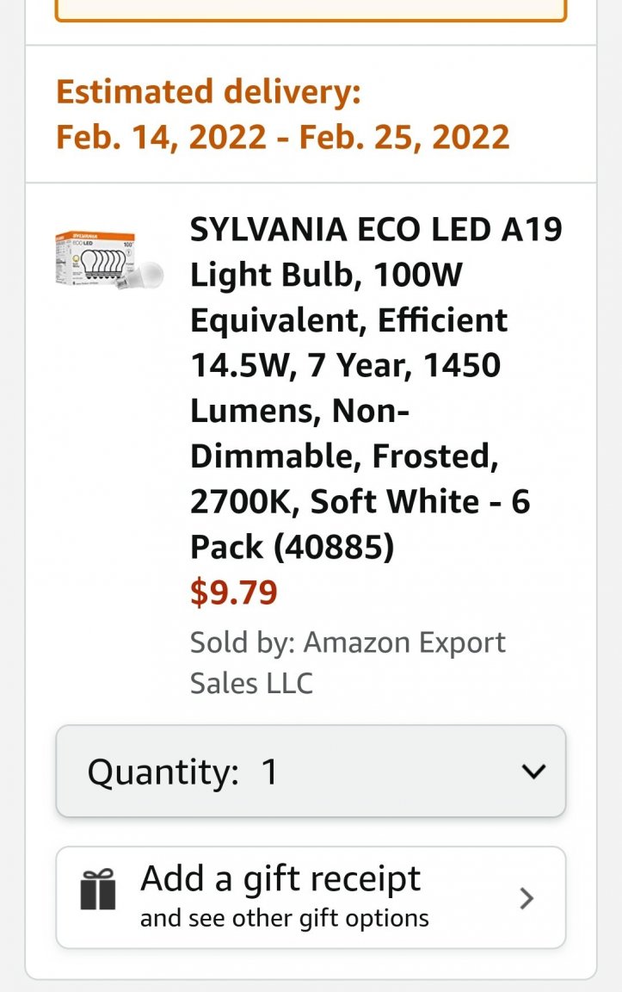This screenshot has height=992, width=622.
Task: Click the orange SYLVANIA box packaging picture
Action: pyautogui.click(x=95, y=259)
